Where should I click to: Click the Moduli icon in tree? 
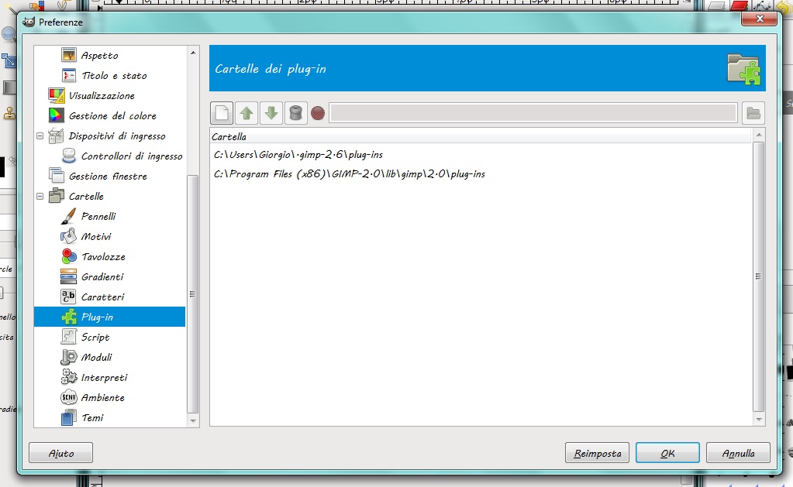(68, 357)
